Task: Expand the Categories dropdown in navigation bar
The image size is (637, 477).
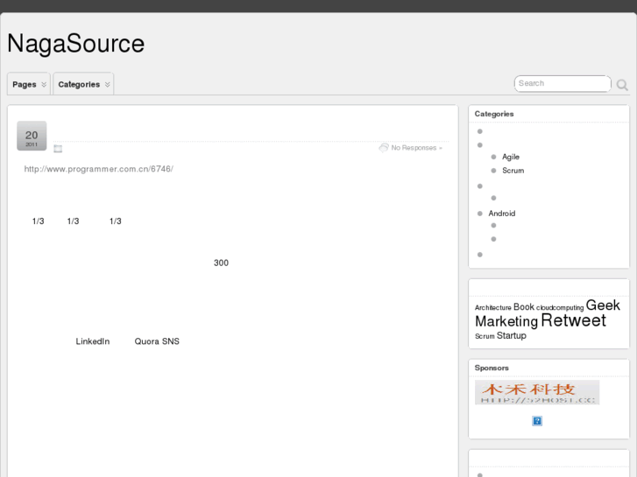Action: 84,84
